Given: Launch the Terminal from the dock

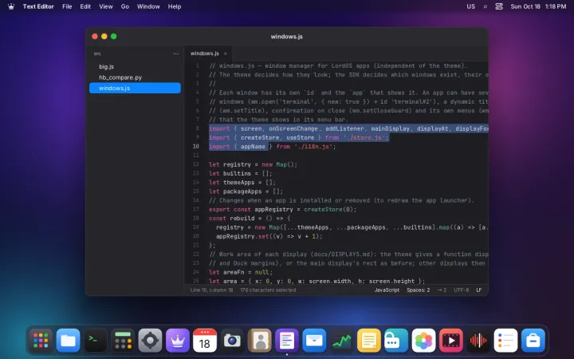Looking at the screenshot, I should pos(96,341).
